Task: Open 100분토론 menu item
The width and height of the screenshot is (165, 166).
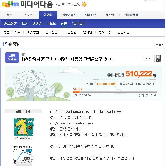Action: 79,23
